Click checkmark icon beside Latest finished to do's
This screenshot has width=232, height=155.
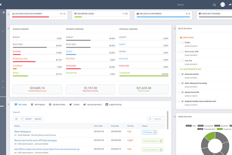(x=181, y=69)
